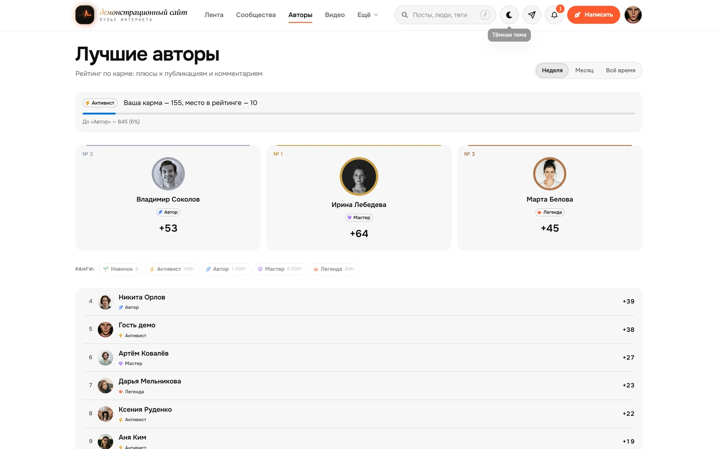Open Ирина Лебедева profile link
The width and height of the screenshot is (718, 449).
[359, 205]
